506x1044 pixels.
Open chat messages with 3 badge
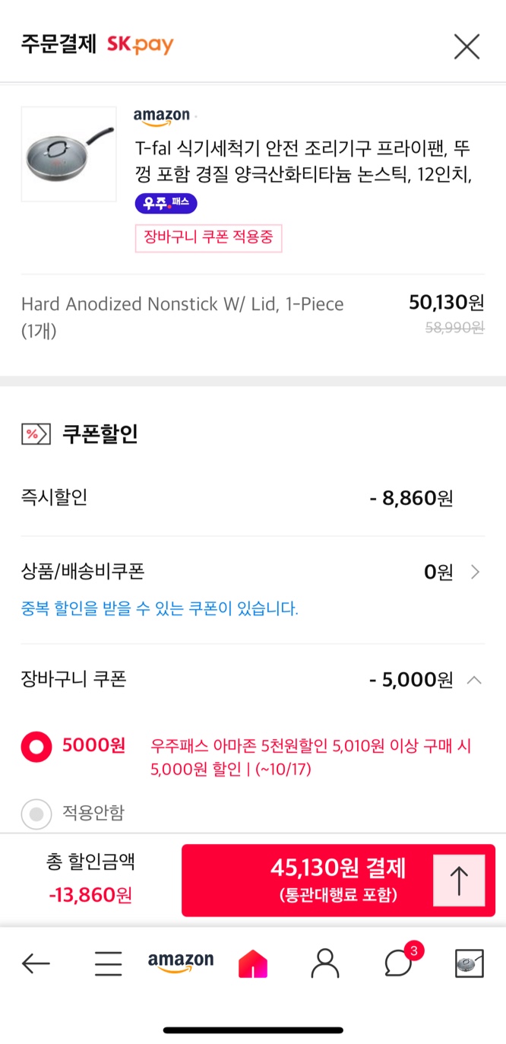tap(398, 963)
